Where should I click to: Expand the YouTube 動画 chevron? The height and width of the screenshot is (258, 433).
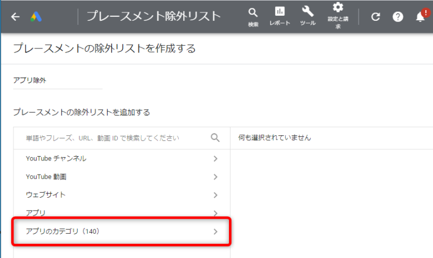(215, 177)
